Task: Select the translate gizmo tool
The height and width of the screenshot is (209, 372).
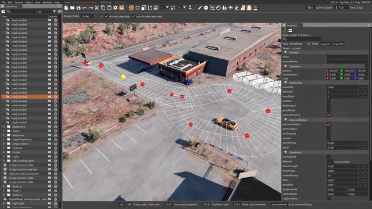Action: (x=131, y=8)
